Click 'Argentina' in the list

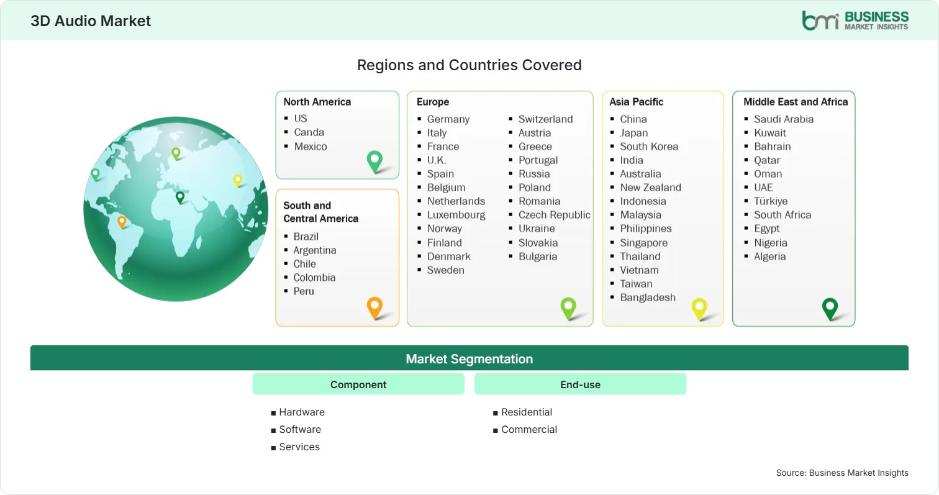coord(315,250)
